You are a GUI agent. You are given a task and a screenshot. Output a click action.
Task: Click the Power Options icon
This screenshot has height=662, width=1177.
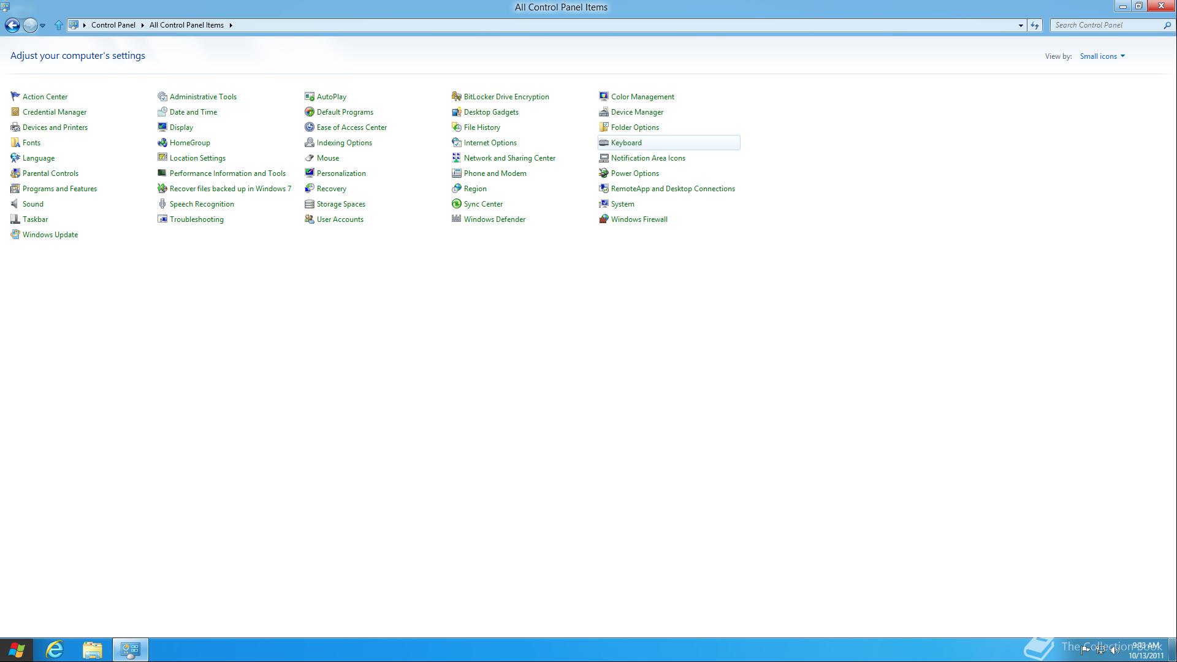pyautogui.click(x=604, y=173)
